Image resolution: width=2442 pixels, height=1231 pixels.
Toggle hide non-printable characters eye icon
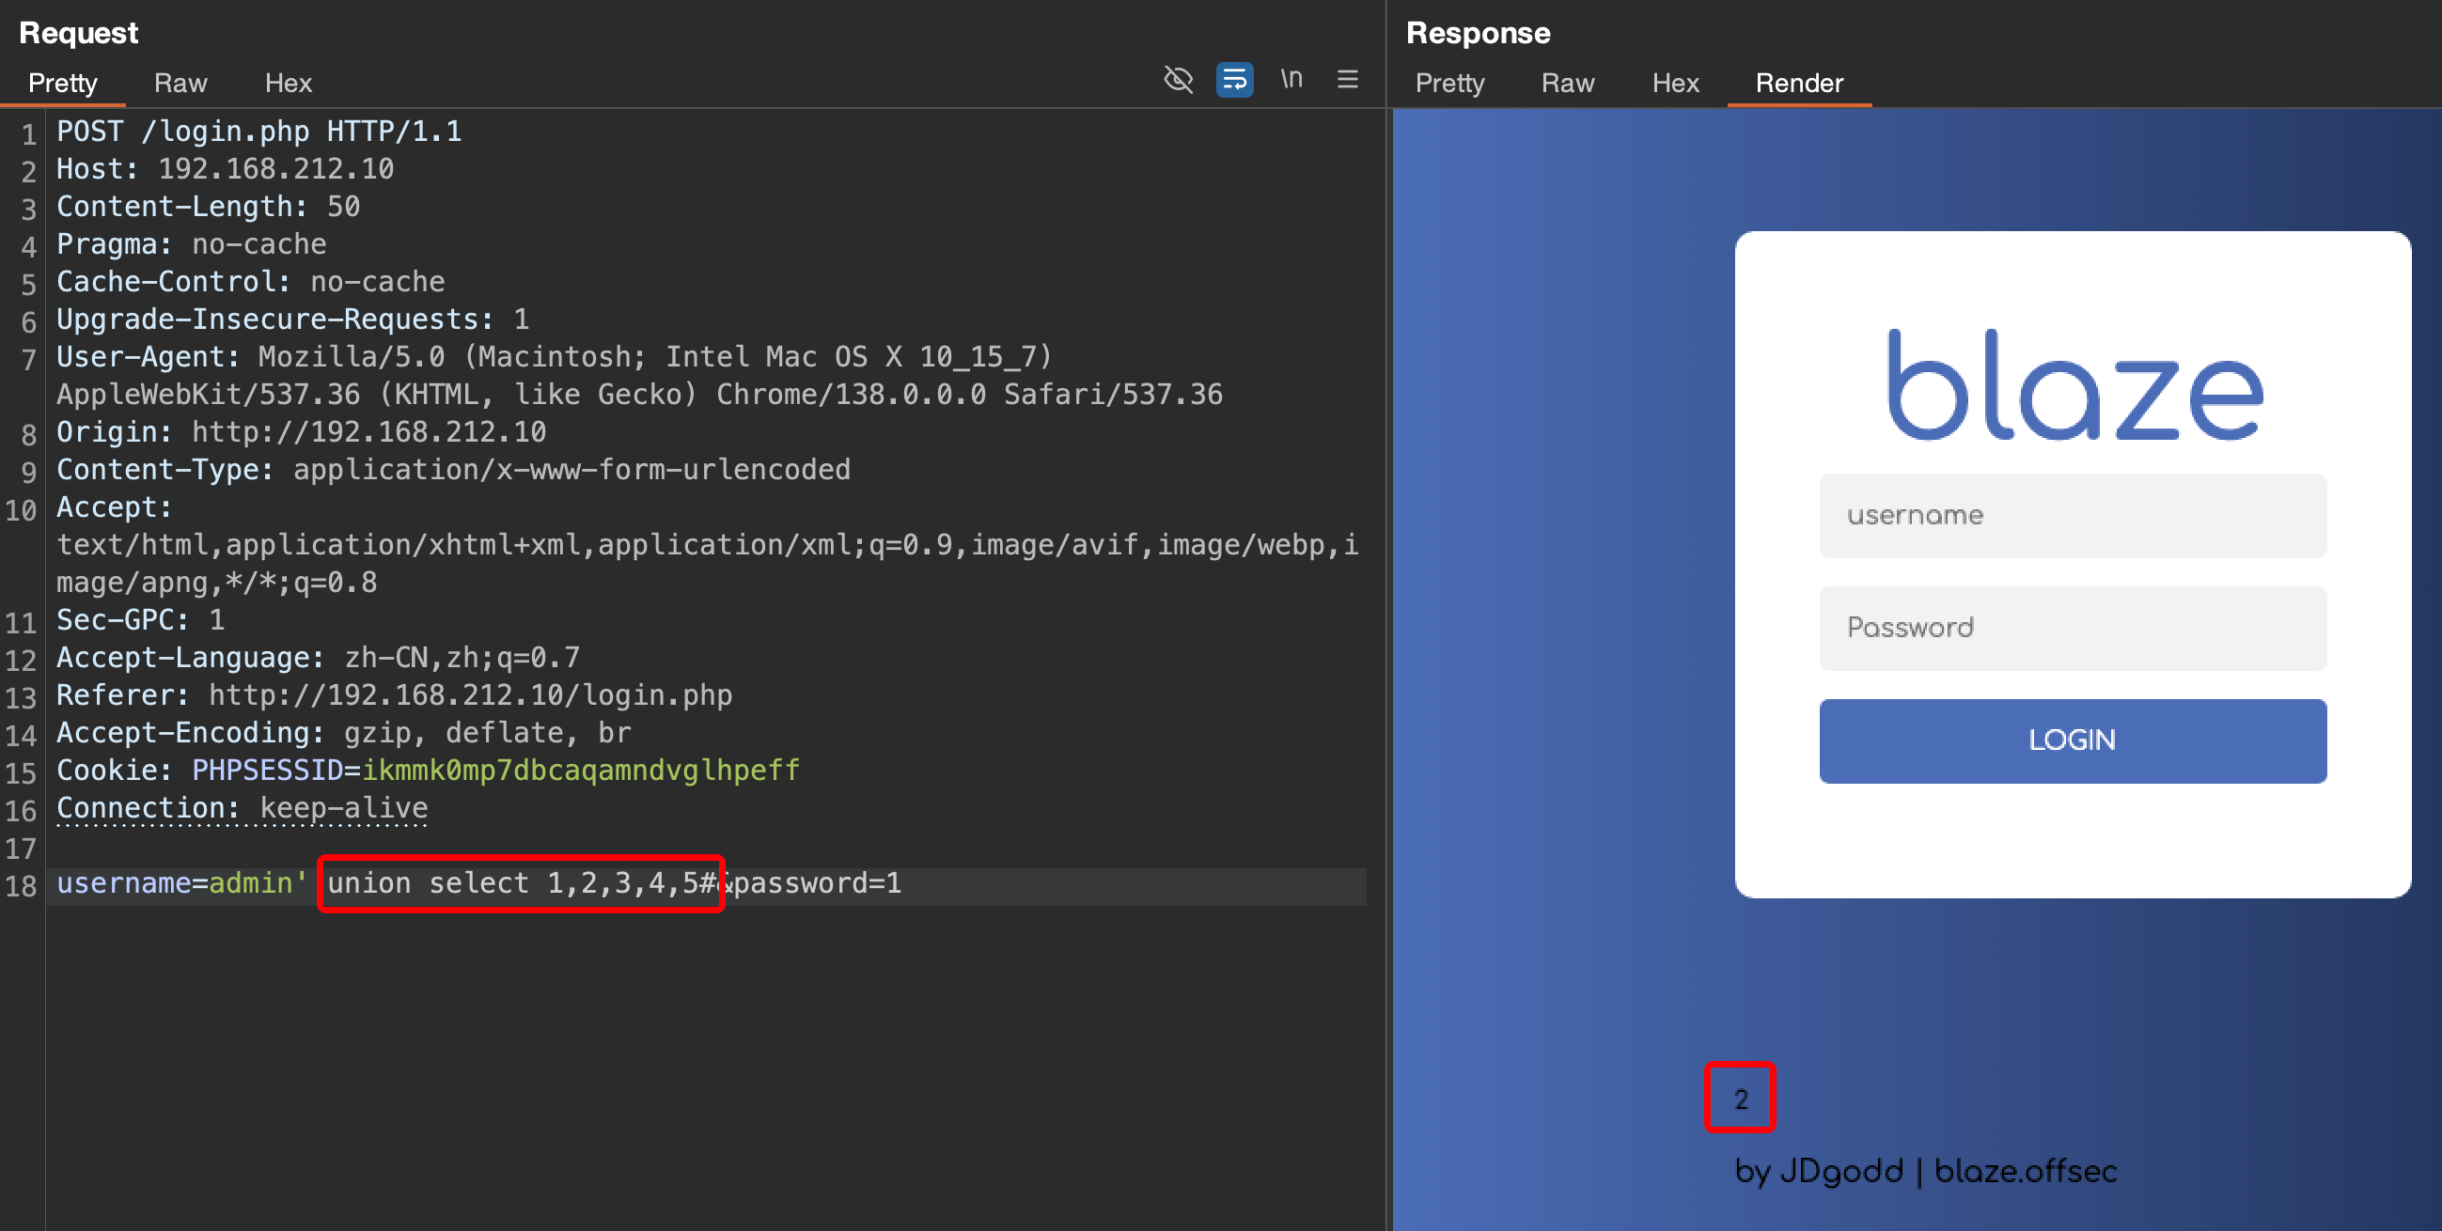click(1178, 80)
